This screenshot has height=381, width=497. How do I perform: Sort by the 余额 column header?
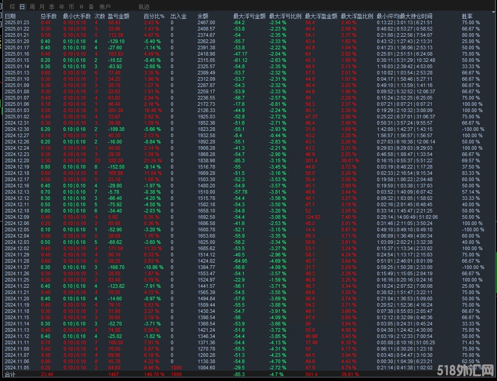click(x=203, y=16)
